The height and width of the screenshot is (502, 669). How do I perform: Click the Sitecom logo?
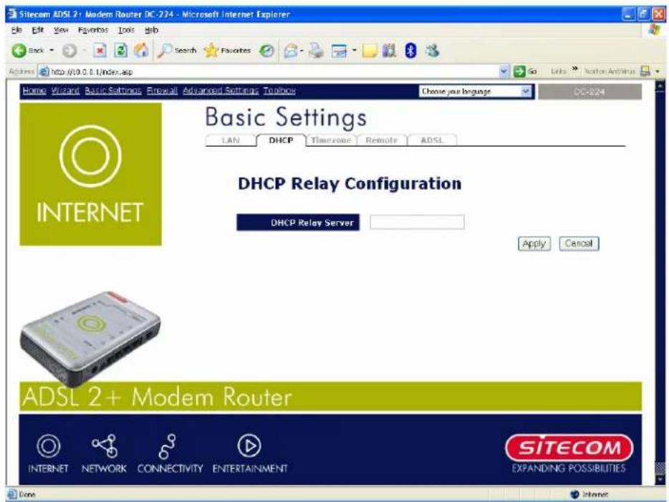tap(569, 449)
